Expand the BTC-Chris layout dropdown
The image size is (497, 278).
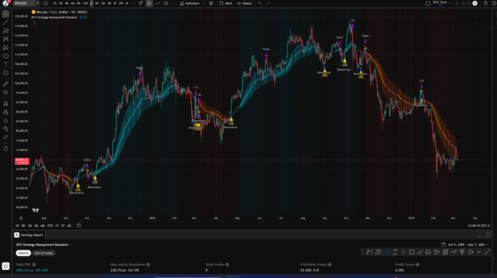451,3
